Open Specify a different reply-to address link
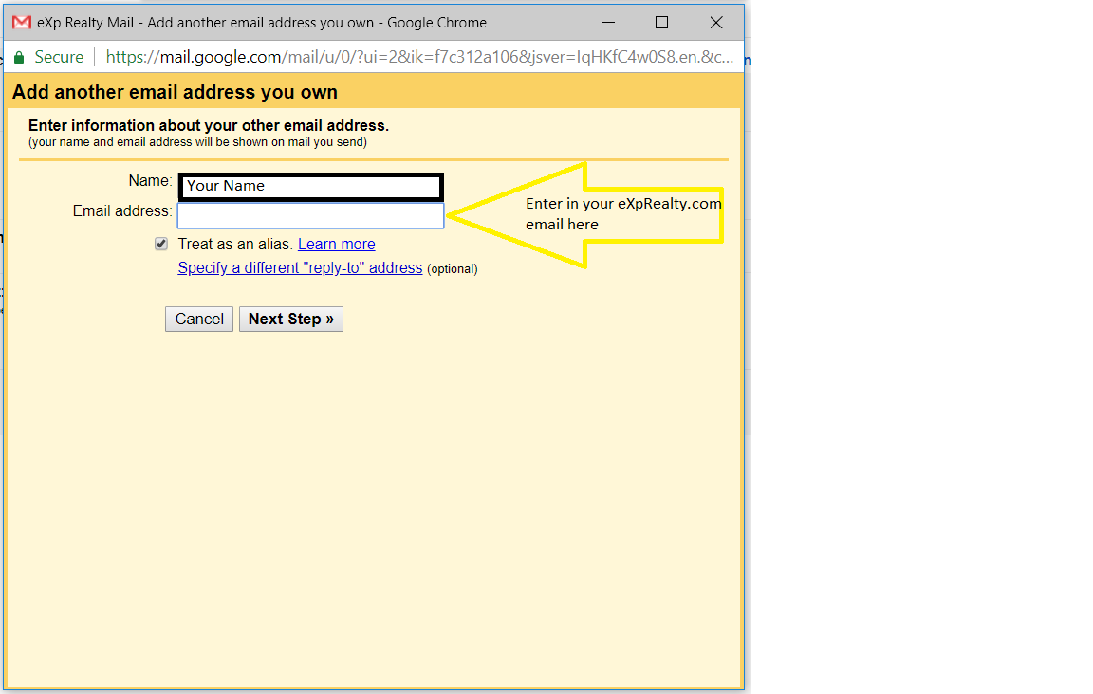Viewport: 1093px width, 694px height. coord(300,267)
